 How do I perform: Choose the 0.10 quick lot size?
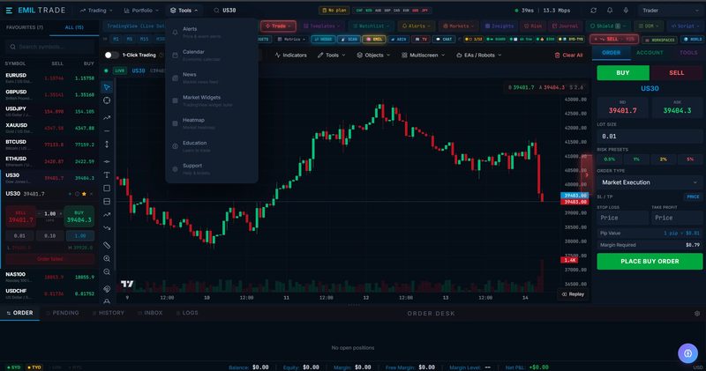(x=50, y=235)
